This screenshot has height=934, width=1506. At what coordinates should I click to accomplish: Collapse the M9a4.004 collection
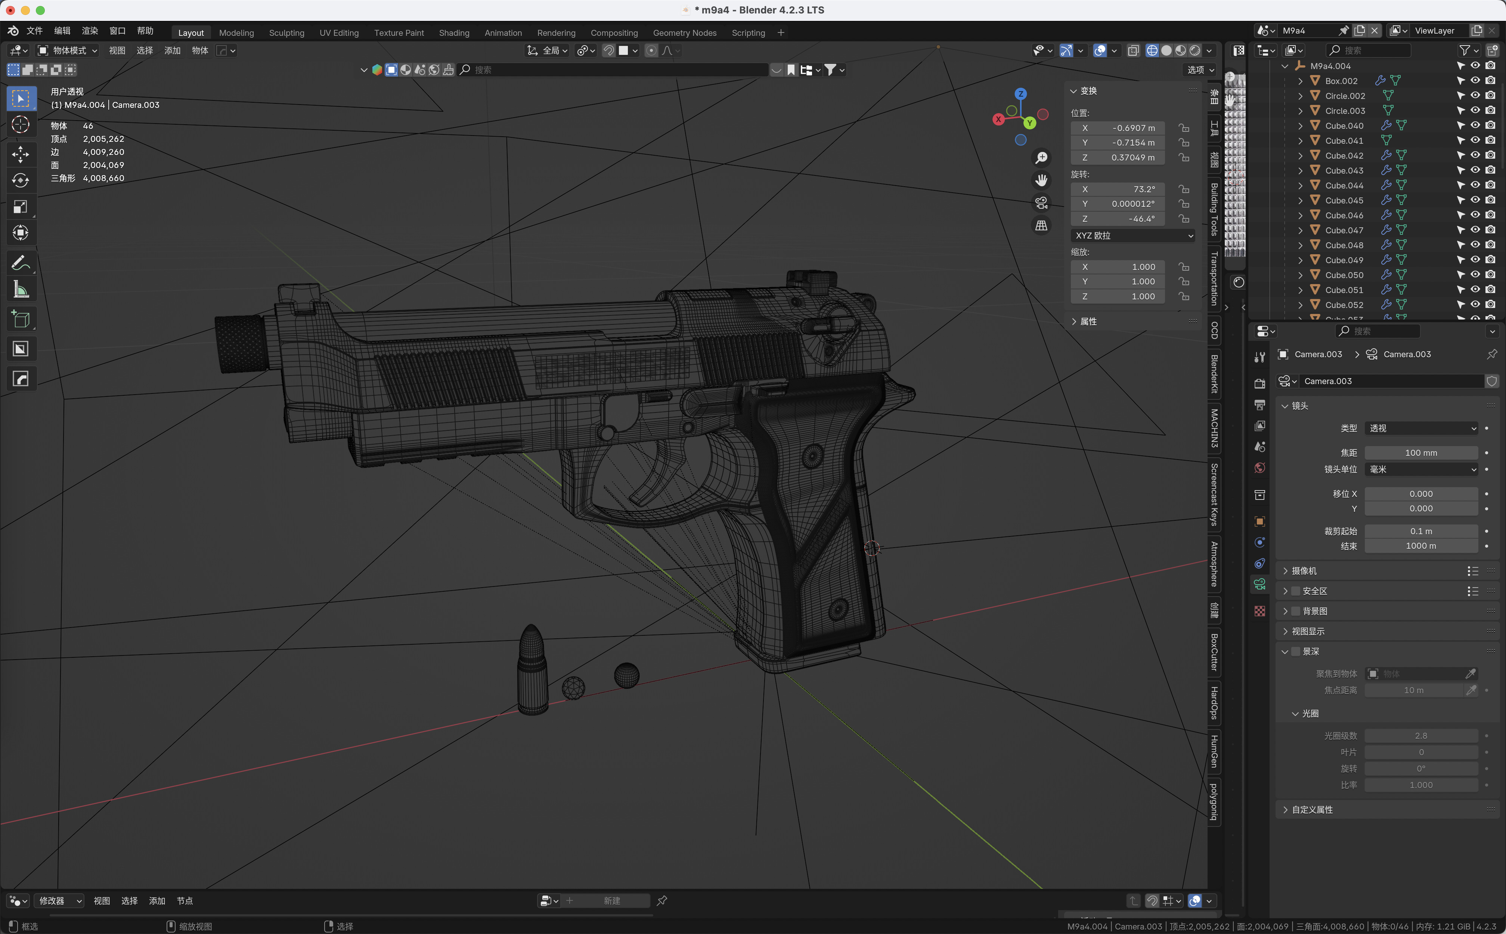click(1285, 66)
